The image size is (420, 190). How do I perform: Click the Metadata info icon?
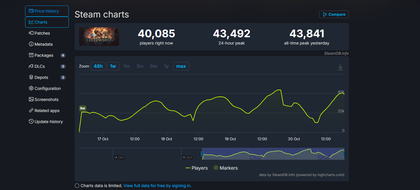click(31, 44)
